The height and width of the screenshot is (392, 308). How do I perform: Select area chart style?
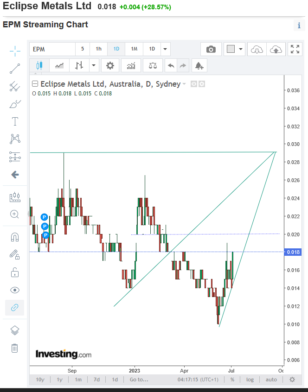point(59,65)
